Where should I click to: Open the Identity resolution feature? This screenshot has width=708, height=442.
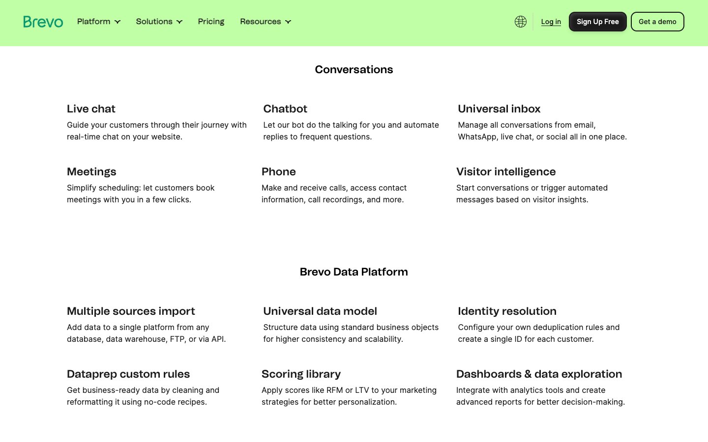pos(507,311)
